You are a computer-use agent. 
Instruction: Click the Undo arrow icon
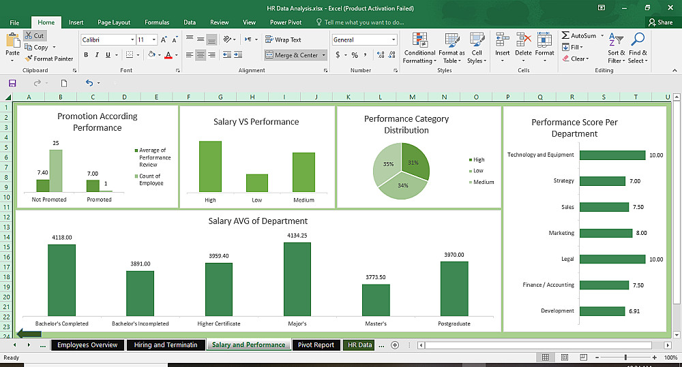click(89, 83)
